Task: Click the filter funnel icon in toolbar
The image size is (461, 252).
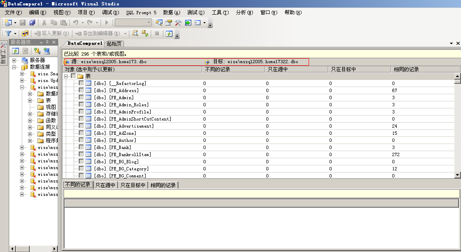Action: click(8, 33)
